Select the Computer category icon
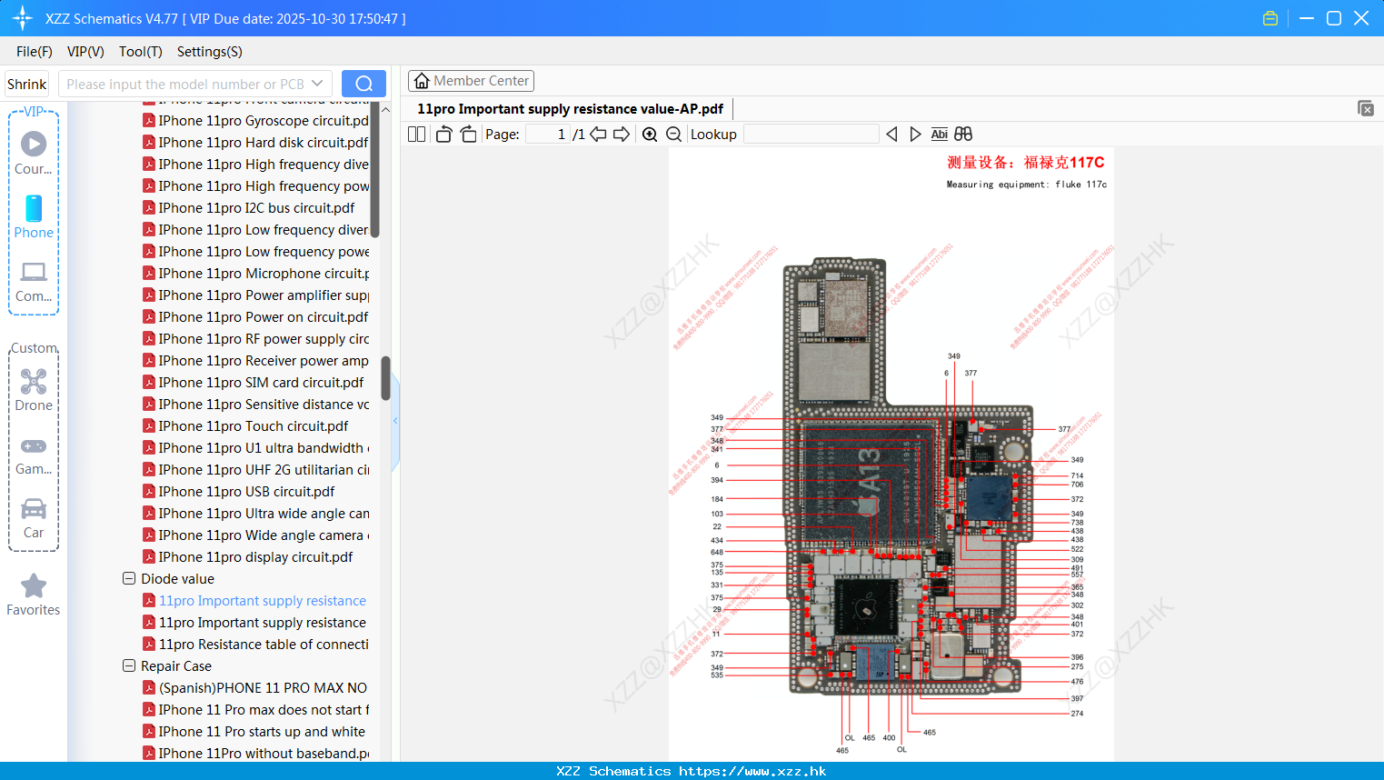Viewport: 1384px width, 780px height. pyautogui.click(x=34, y=281)
